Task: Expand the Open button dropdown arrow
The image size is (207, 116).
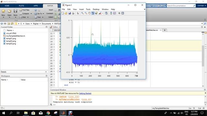Action: click(x=9, y=17)
